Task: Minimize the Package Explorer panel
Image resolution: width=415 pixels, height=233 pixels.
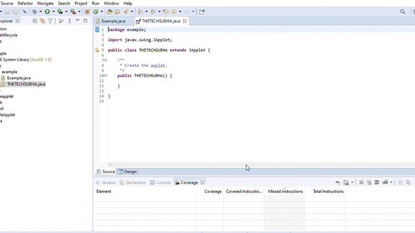Action: (x=77, y=20)
